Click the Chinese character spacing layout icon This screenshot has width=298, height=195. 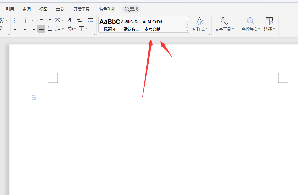point(58,20)
